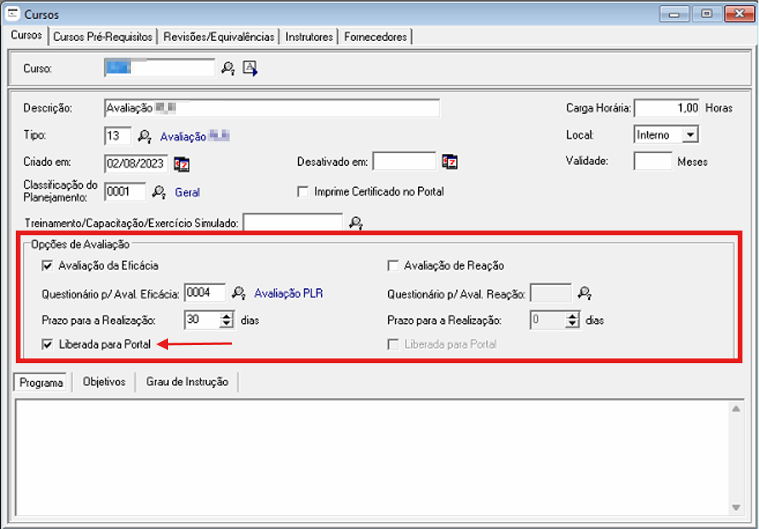Open calendar picker for Criado em date
759x529 pixels.
[x=182, y=163]
